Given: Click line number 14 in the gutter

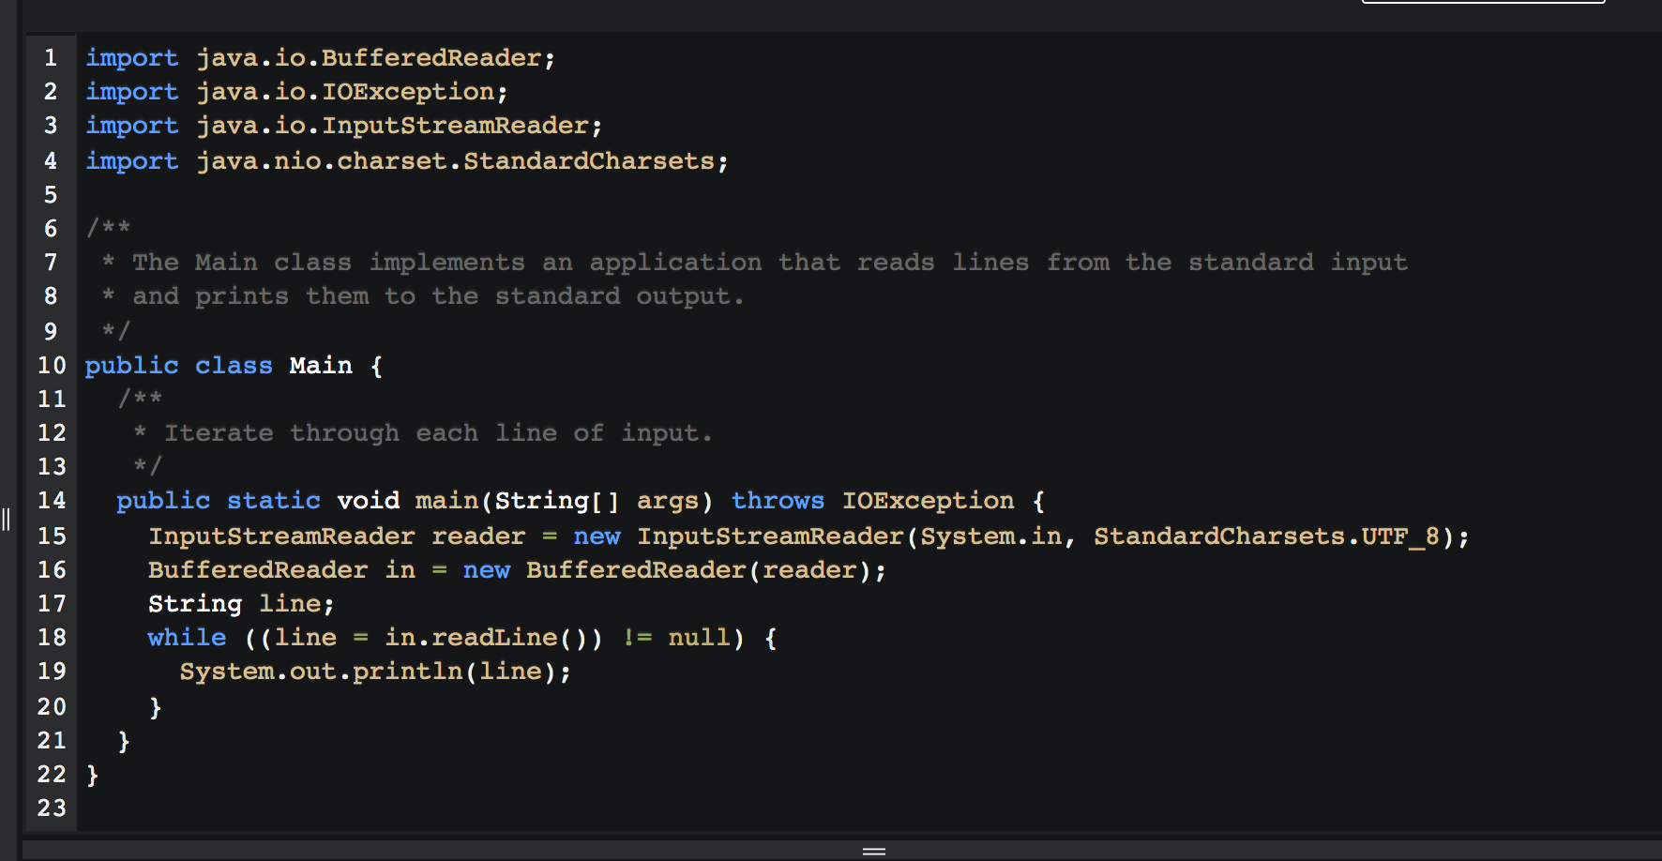Looking at the screenshot, I should (x=51, y=501).
